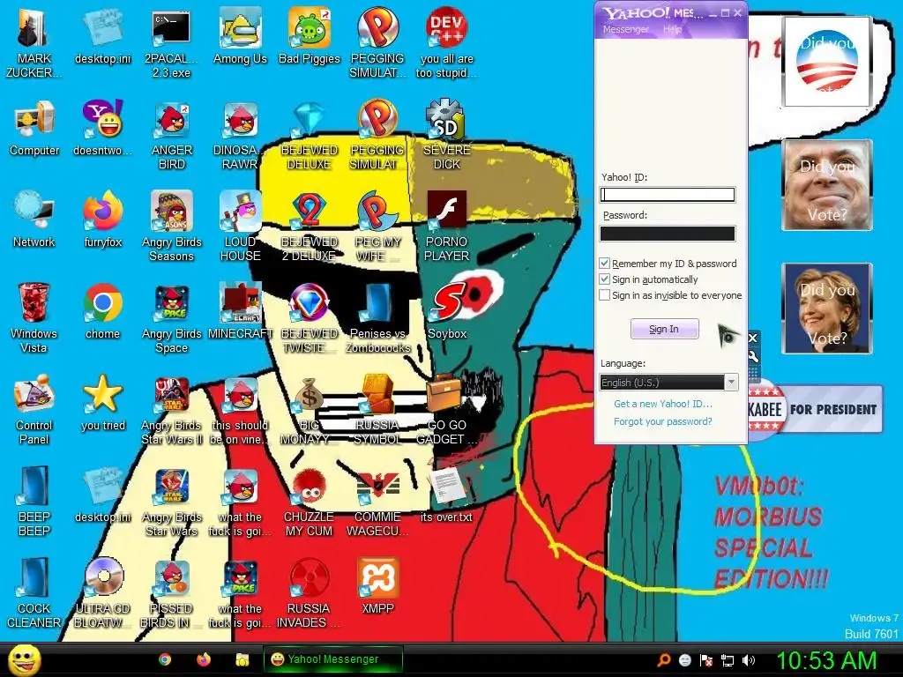Open the Soybox shortcut
Viewport: 903px width, 677px height.
point(447,311)
